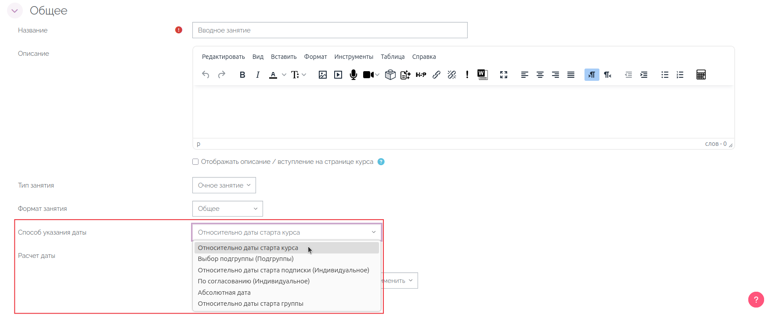Select Абсолютная дата from the list
772x315 pixels.
point(224,293)
